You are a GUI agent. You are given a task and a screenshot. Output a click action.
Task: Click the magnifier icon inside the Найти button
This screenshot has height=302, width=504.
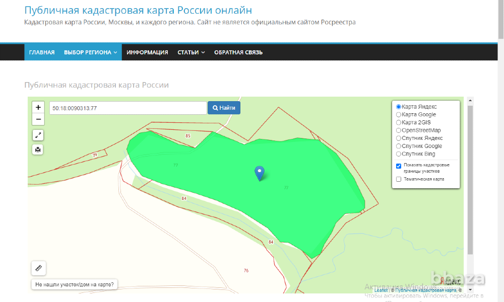point(216,108)
